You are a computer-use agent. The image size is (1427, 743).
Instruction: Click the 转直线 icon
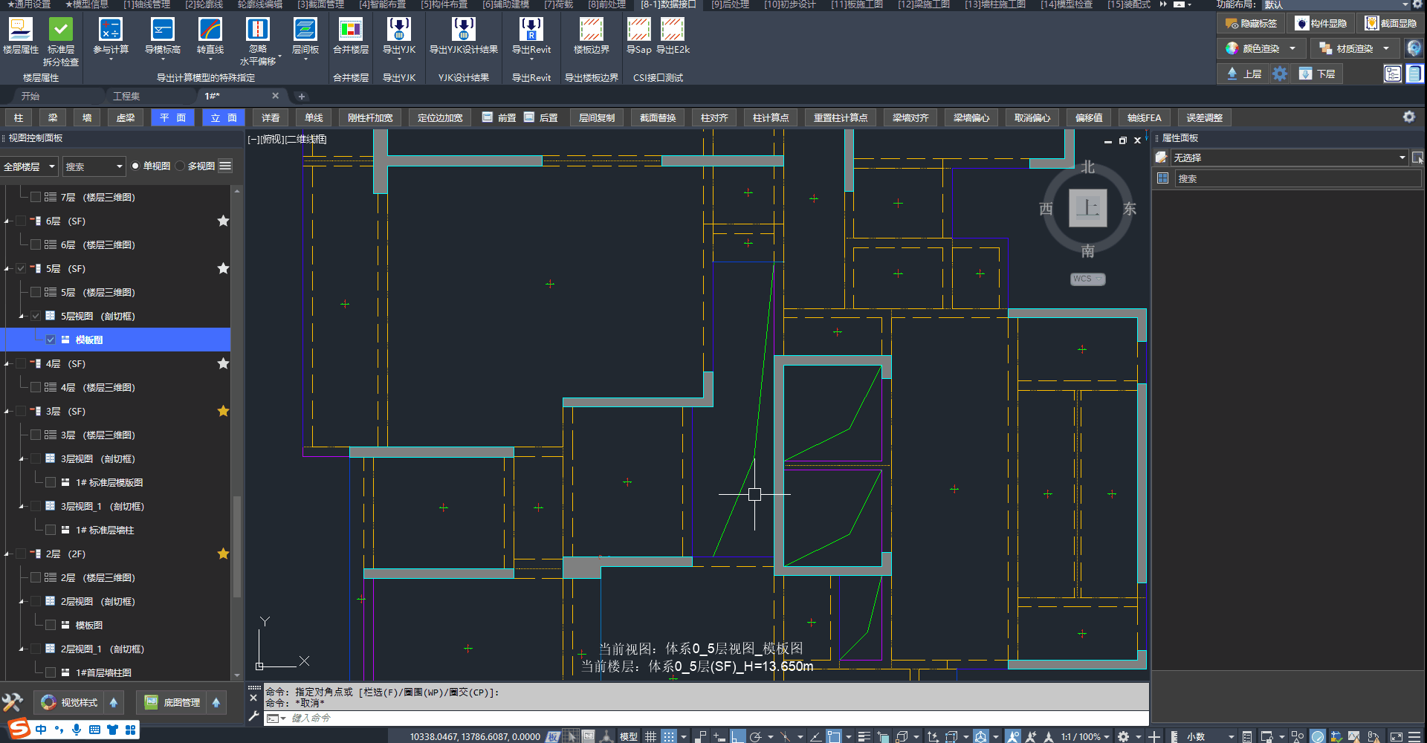[x=210, y=30]
